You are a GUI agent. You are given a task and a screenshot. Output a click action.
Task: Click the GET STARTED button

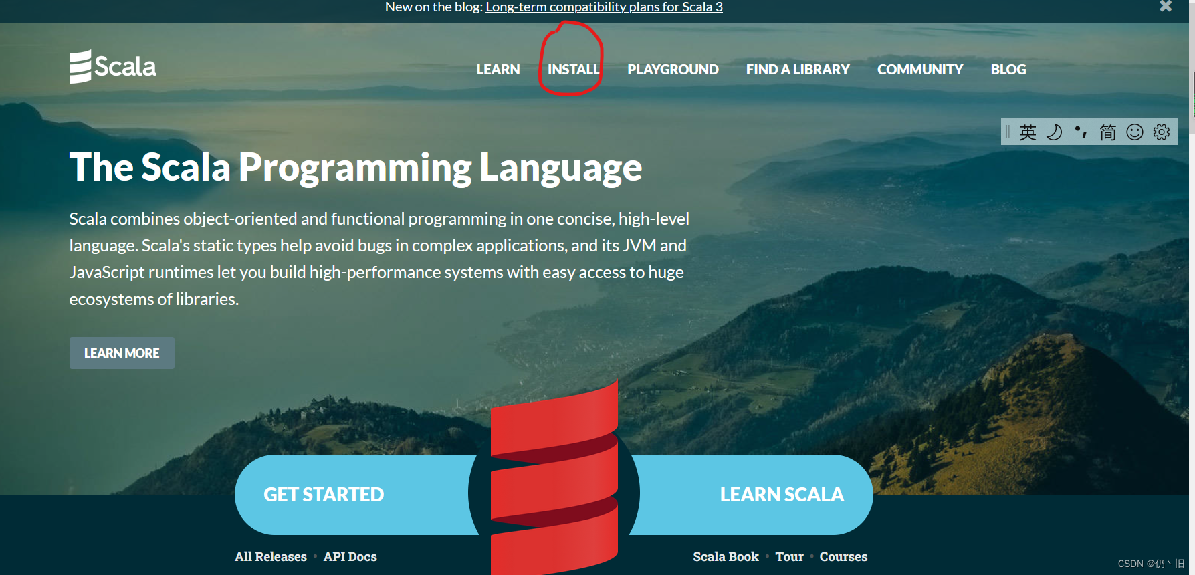pos(356,495)
